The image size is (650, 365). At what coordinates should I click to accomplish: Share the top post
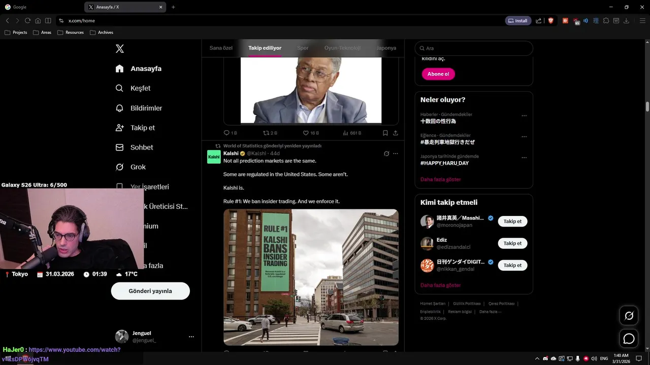click(396, 133)
